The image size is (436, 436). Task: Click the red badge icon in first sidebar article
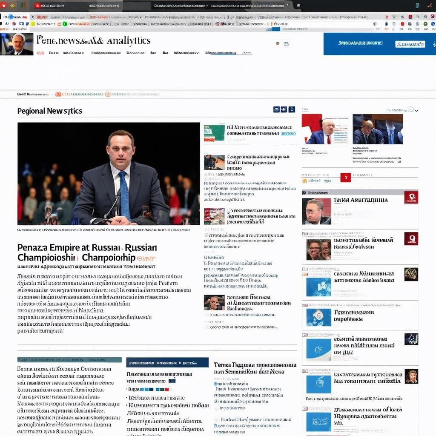tap(411, 197)
